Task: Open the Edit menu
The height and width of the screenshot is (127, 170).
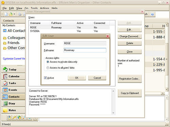Action: click(12, 8)
